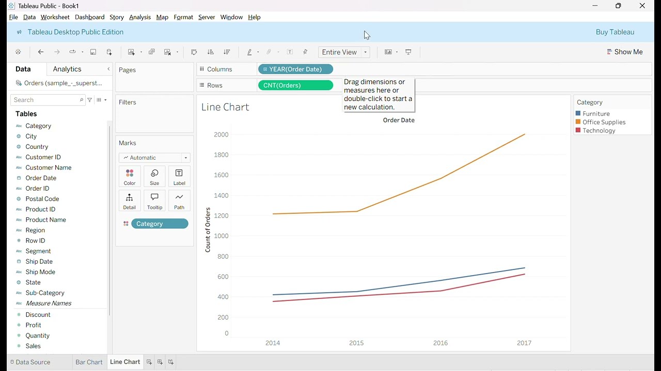This screenshot has height=371, width=661.
Task: Collapse the Data pane with chevron
Action: [x=108, y=69]
